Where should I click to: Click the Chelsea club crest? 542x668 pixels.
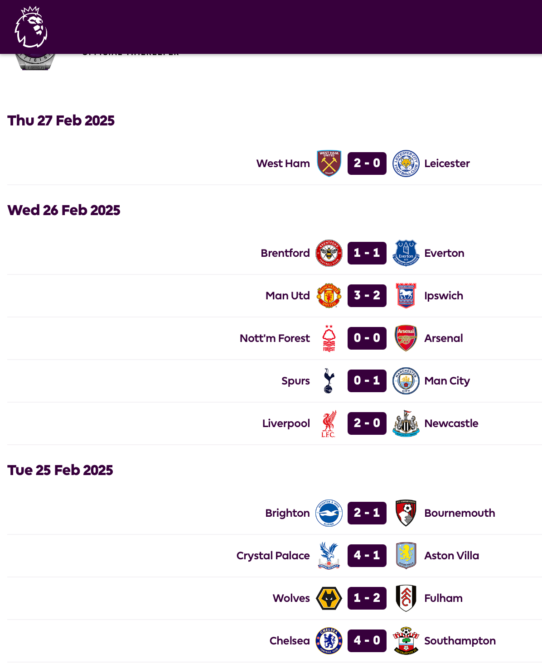tap(329, 641)
